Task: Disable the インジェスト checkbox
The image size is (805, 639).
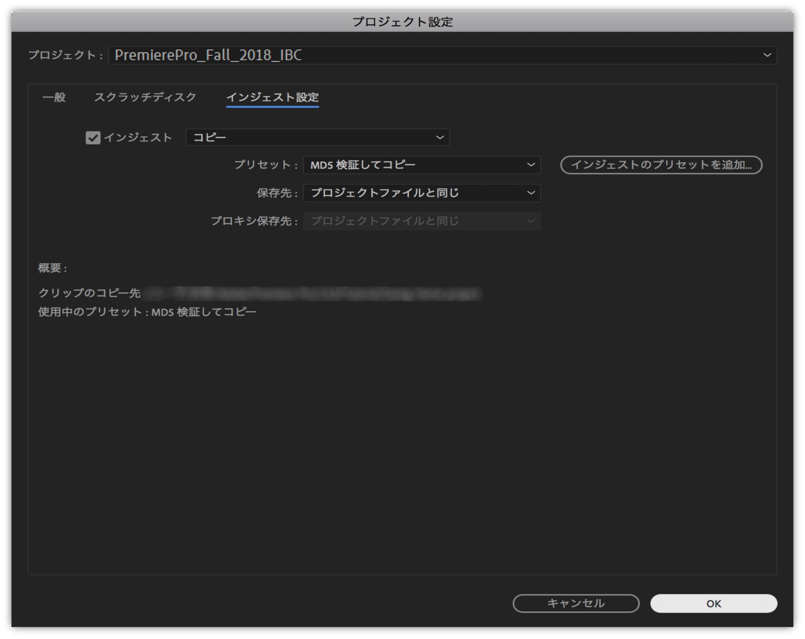Action: coord(93,137)
